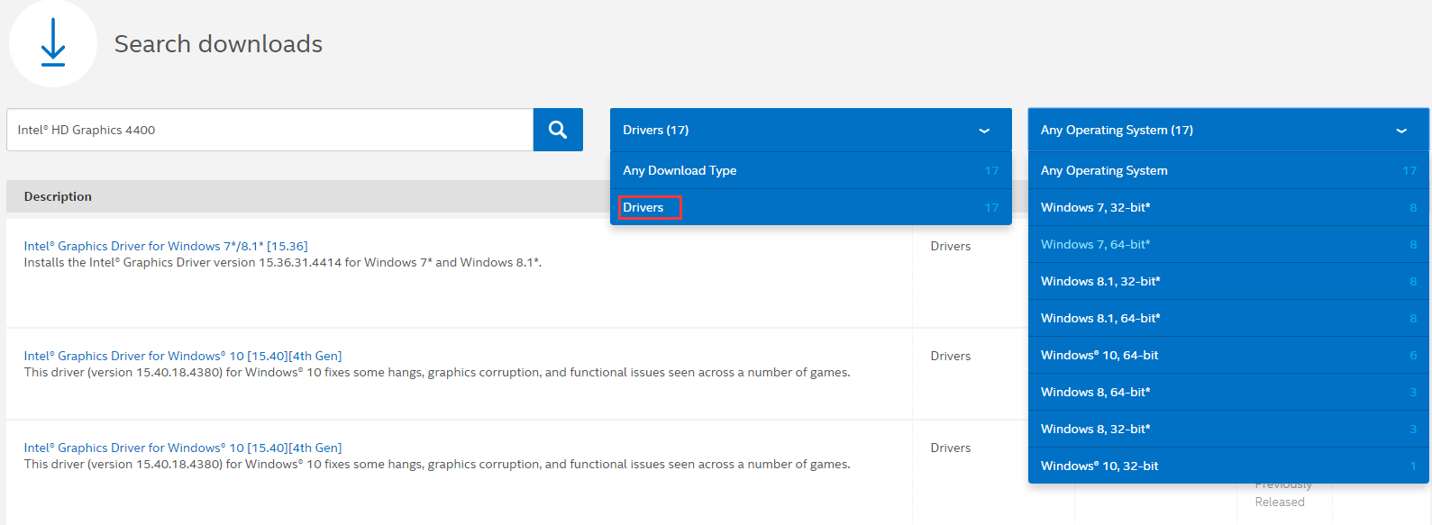Click the download arrow icon
Viewport: 1432px width, 525px height.
(x=53, y=43)
